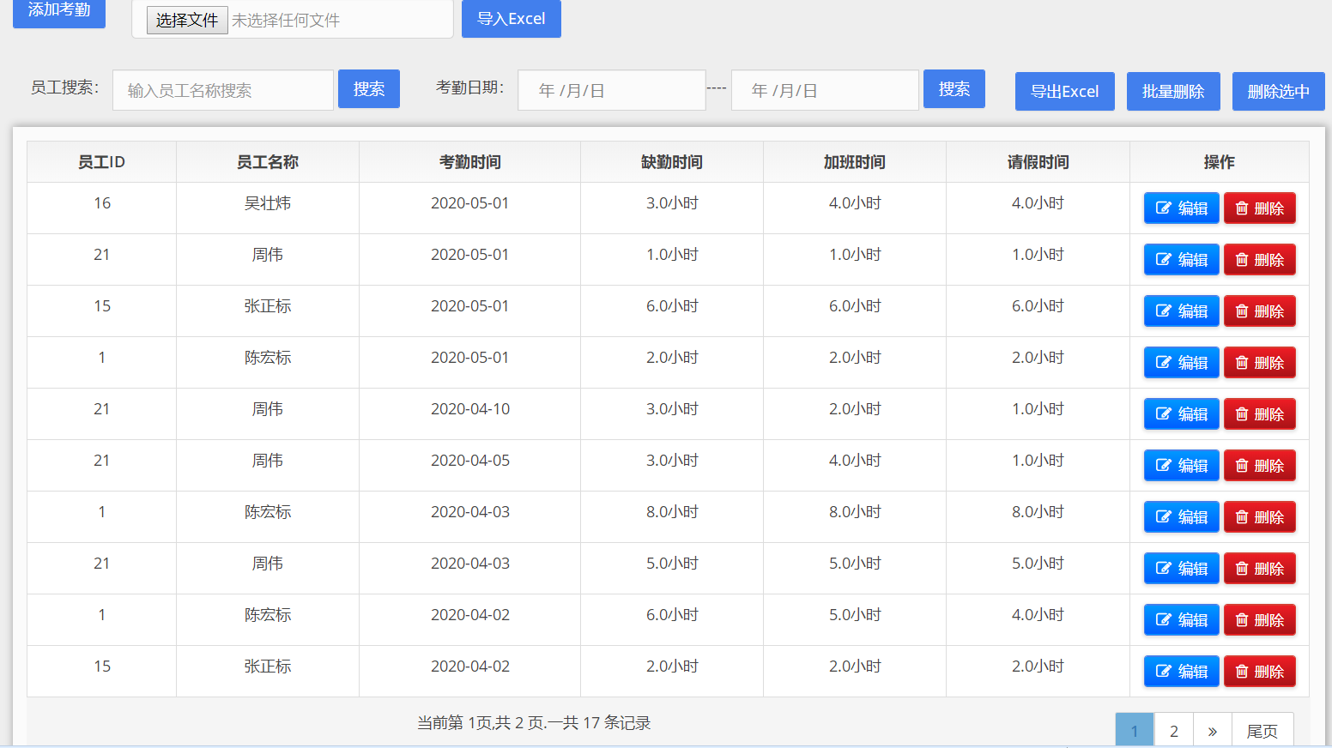Delete 周伟's 2020-04-03 attendance record

[x=1259, y=568]
